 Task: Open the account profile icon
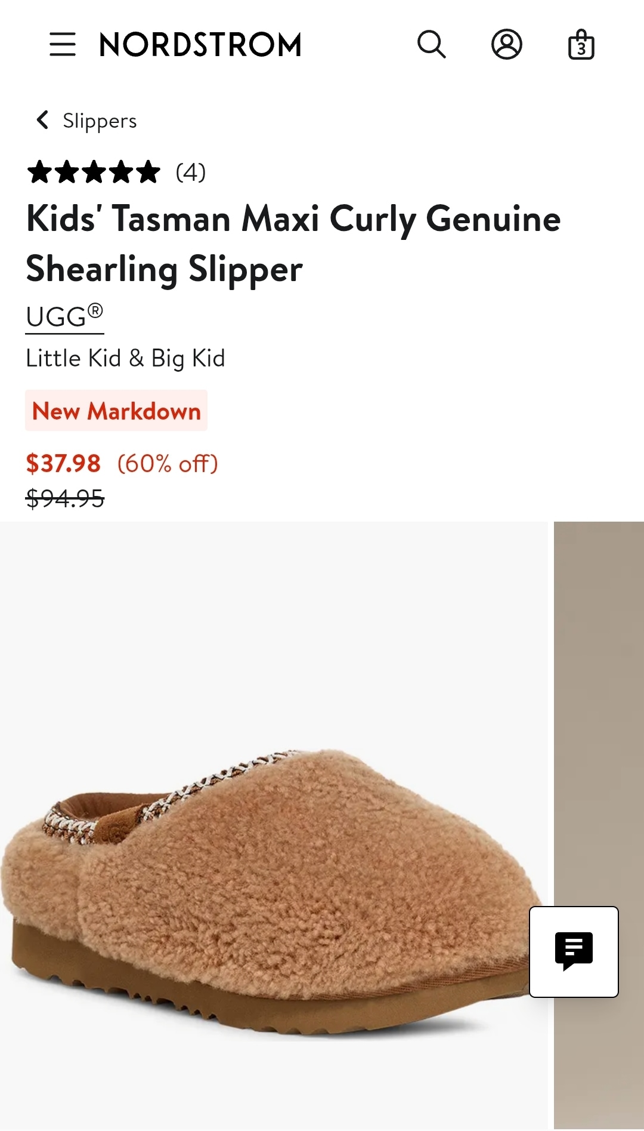click(x=506, y=45)
